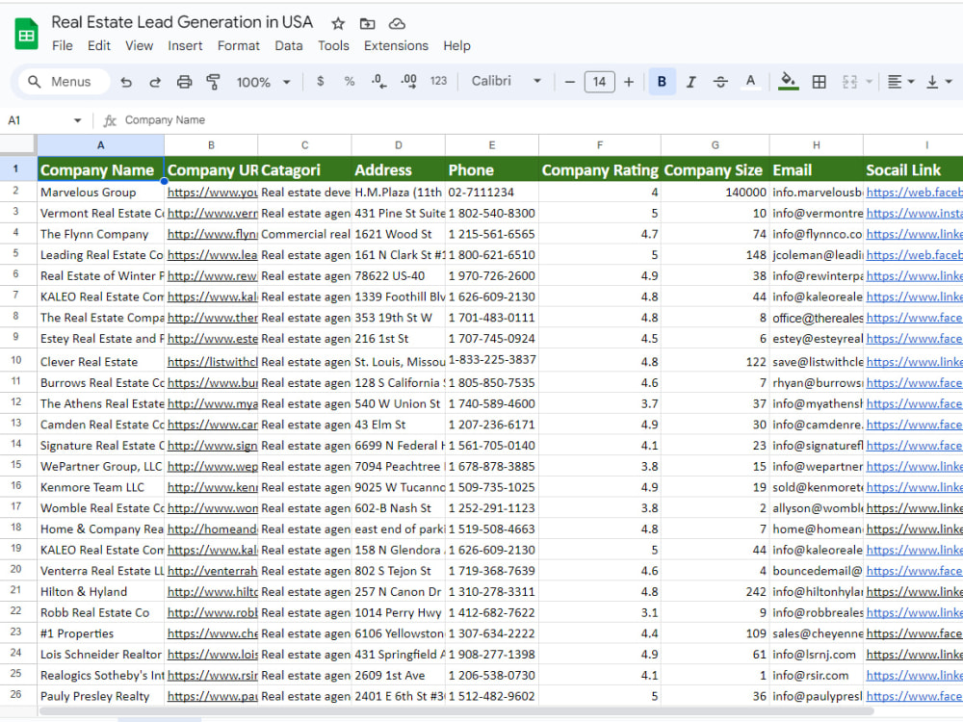The width and height of the screenshot is (963, 722).
Task: Open the A1 name box dropdown
Action: tap(77, 120)
